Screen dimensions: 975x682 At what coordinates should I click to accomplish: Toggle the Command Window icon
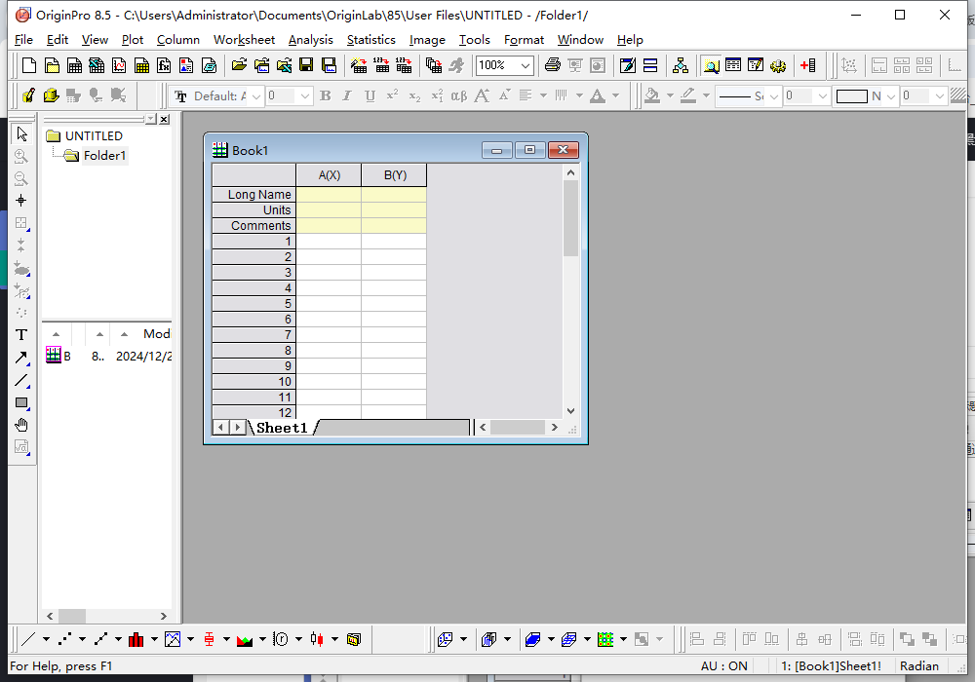click(x=756, y=65)
